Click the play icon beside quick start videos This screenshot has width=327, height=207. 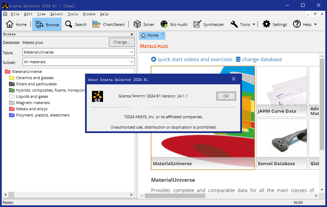[153, 59]
